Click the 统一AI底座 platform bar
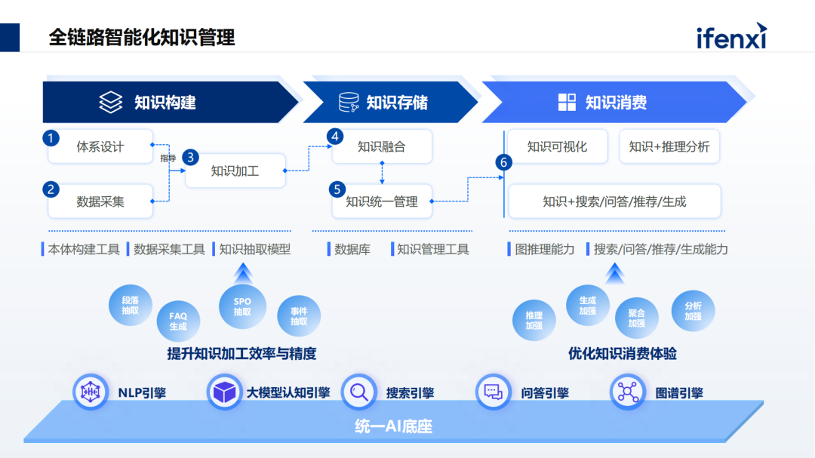 [x=393, y=426]
